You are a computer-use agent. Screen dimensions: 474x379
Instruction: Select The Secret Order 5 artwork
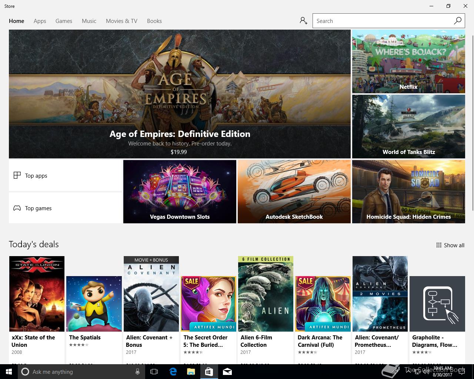[208, 304]
